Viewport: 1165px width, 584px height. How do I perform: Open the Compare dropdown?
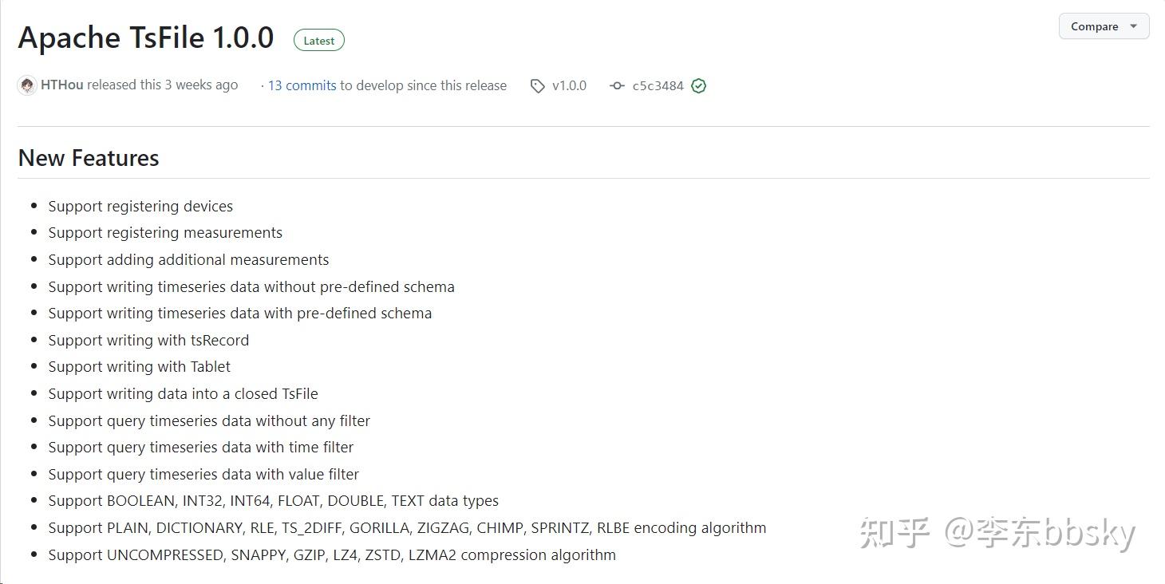1104,26
